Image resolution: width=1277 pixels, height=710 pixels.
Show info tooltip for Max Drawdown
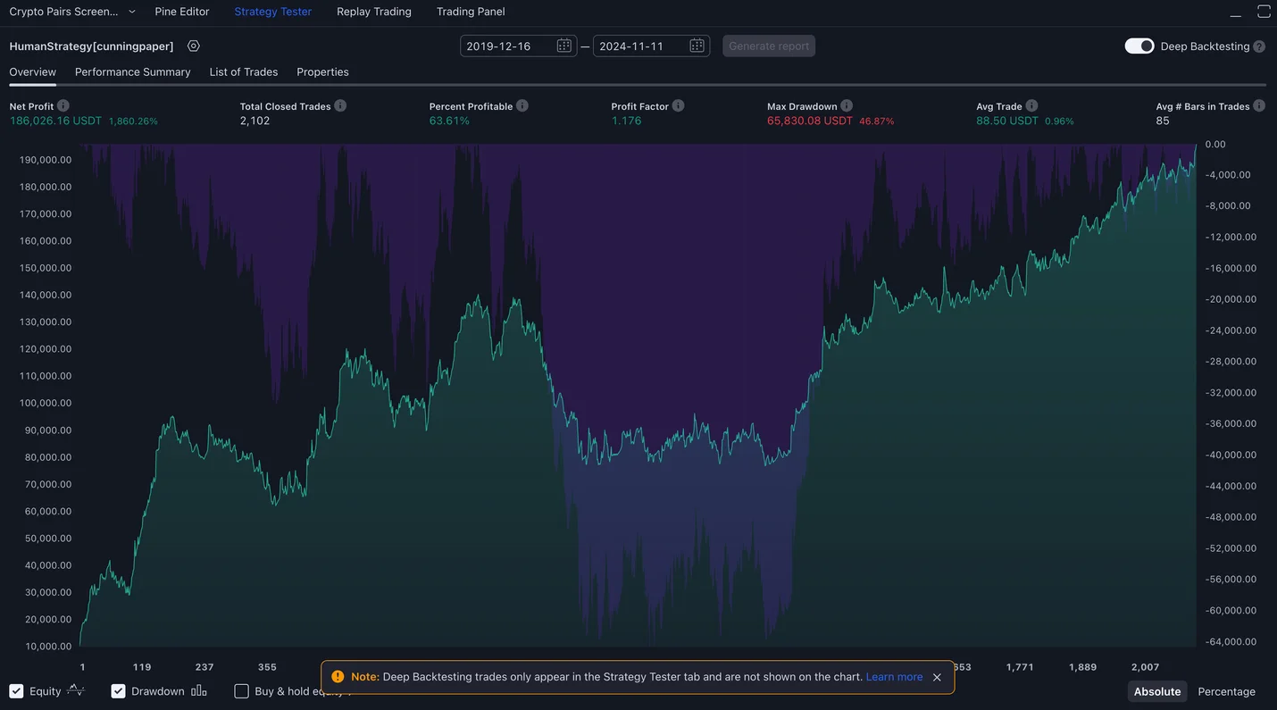pyautogui.click(x=847, y=105)
